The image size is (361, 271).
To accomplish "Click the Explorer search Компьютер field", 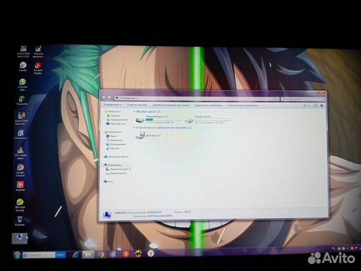I will pos(303,99).
